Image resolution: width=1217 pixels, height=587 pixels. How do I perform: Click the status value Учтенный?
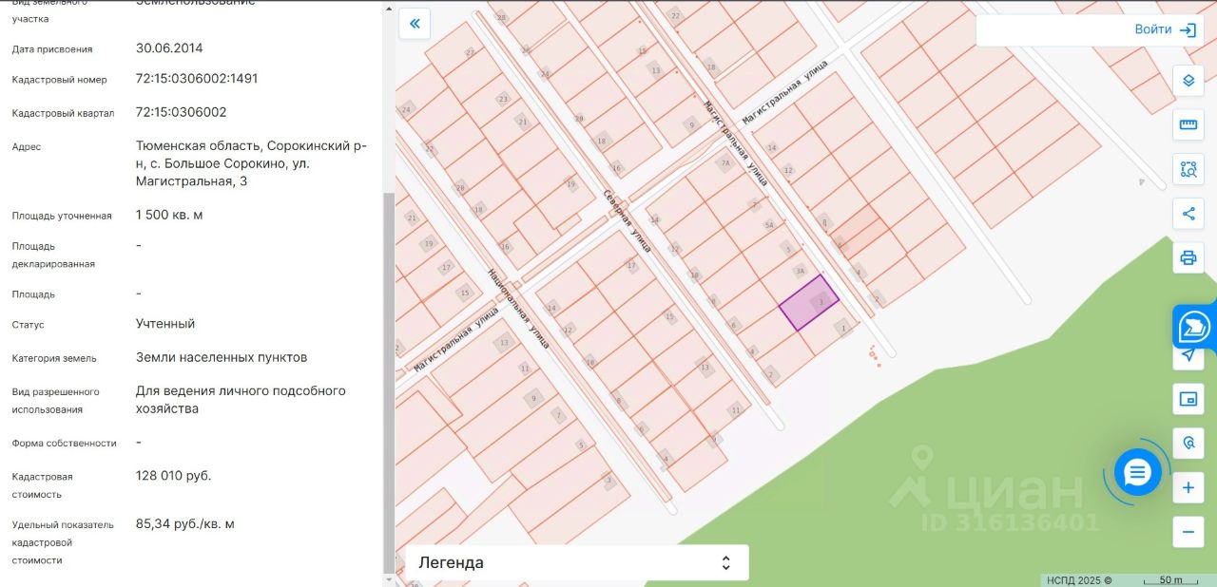pyautogui.click(x=165, y=324)
